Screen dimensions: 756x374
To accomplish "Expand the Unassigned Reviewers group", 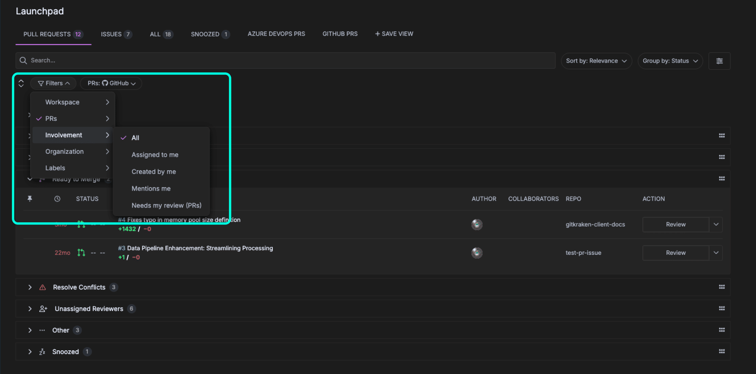I will 30,309.
